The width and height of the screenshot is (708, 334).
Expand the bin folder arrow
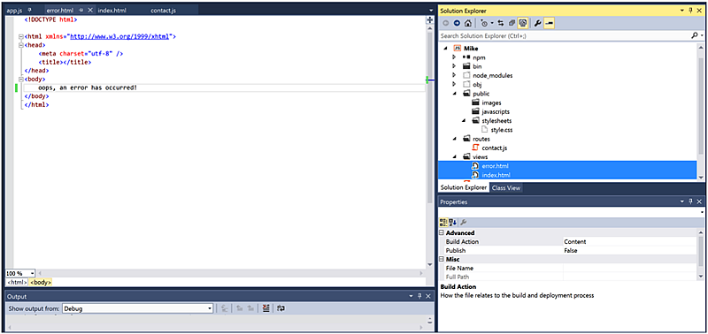pos(454,66)
